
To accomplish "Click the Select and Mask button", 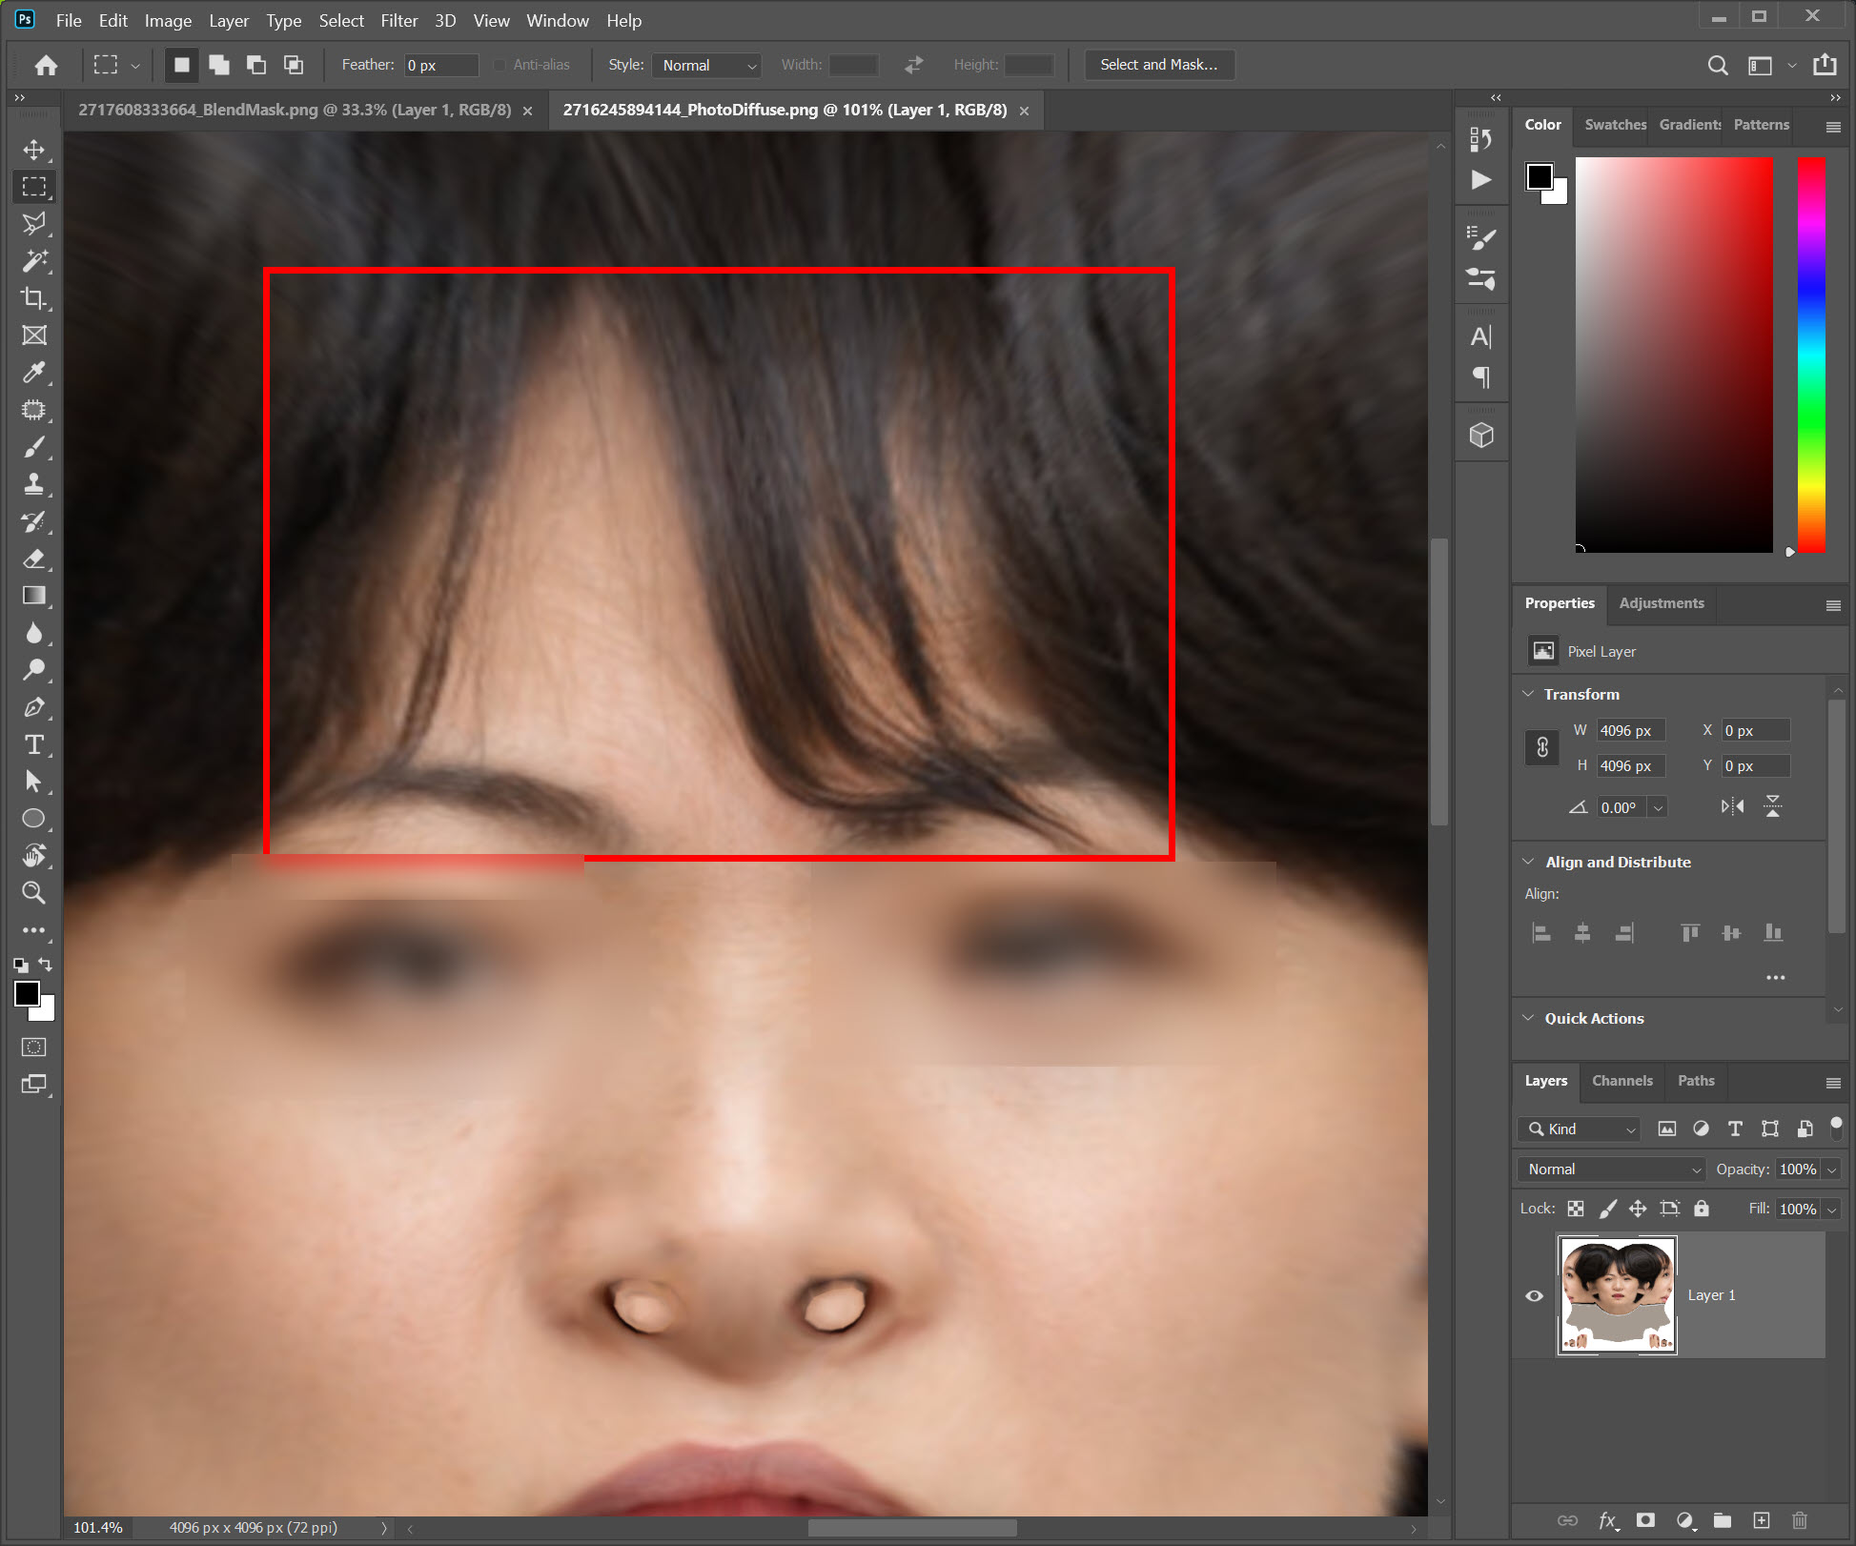I will (1158, 65).
